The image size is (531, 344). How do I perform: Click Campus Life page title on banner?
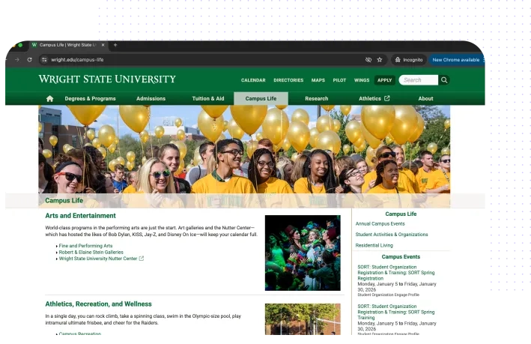tap(64, 200)
